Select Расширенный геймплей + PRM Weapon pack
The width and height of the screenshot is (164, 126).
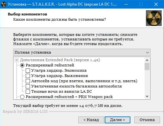(22, 97)
